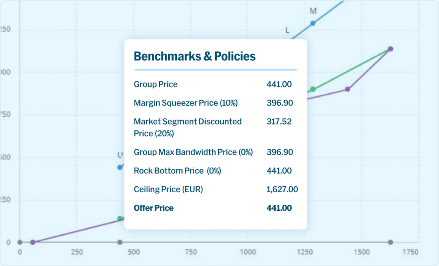Click the Group Max Bandwidth Price label
The width and height of the screenshot is (439, 266).
pyautogui.click(x=193, y=152)
